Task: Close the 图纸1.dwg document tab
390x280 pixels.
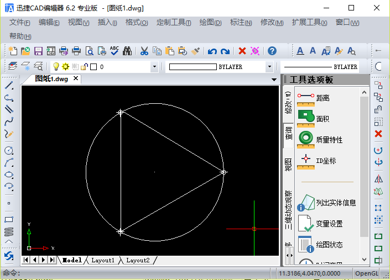Action: [x=76, y=78]
